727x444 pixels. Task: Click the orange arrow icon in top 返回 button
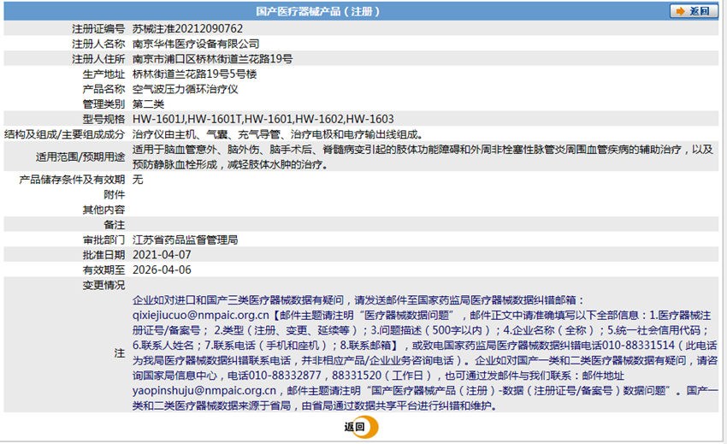(x=680, y=11)
